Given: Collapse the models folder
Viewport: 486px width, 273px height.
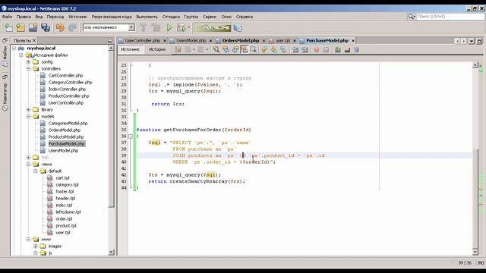Looking at the screenshot, I should 28,116.
